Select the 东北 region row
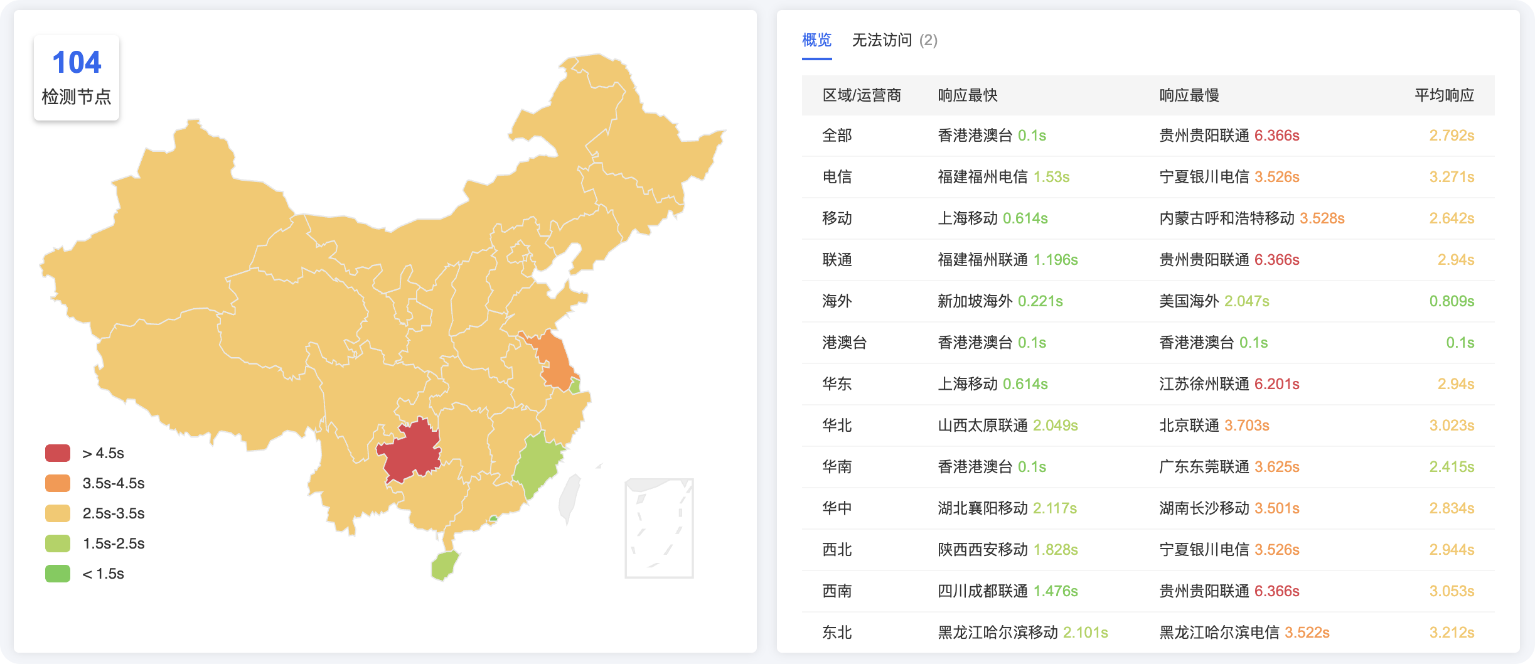This screenshot has height=664, width=1535. pos(1148,633)
